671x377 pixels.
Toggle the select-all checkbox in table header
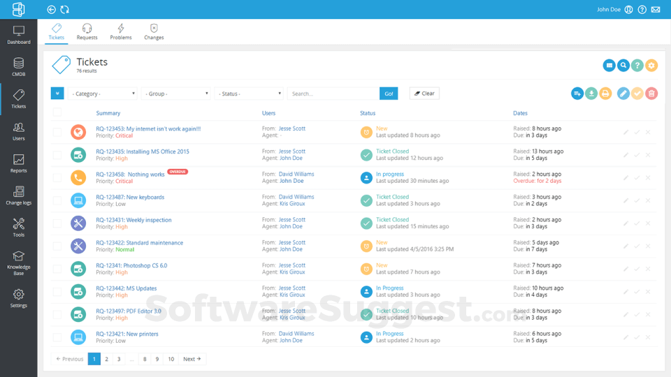57,112
